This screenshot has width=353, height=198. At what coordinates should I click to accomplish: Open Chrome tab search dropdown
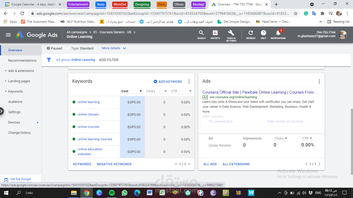pyautogui.click(x=312, y=4)
